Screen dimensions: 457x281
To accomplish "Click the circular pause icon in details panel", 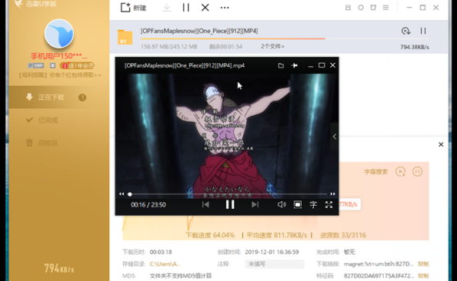I will point(417,172).
